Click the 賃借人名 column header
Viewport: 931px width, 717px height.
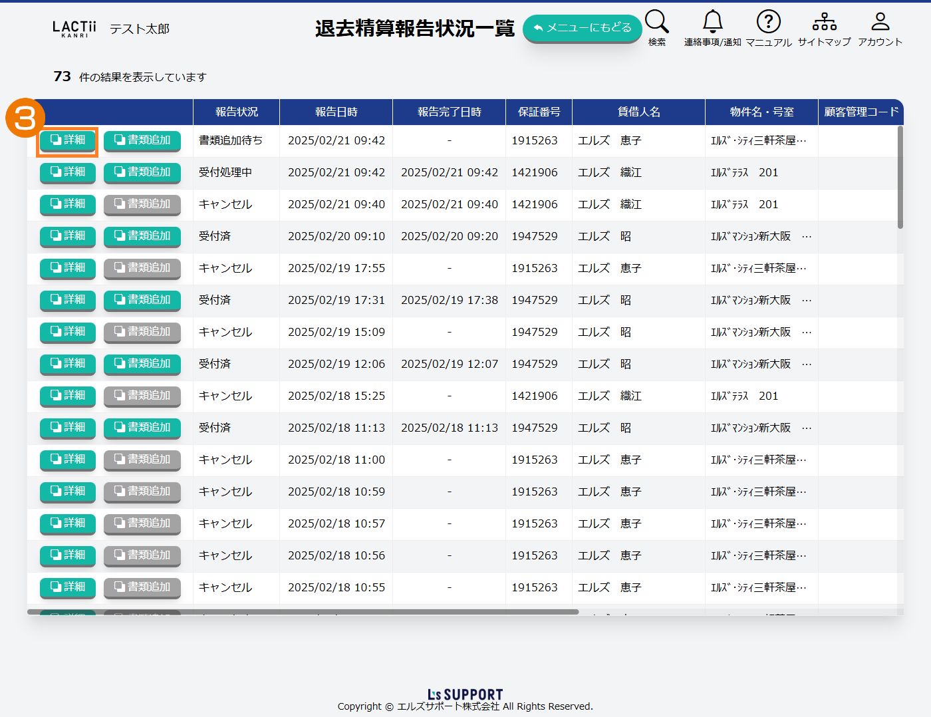tap(638, 112)
